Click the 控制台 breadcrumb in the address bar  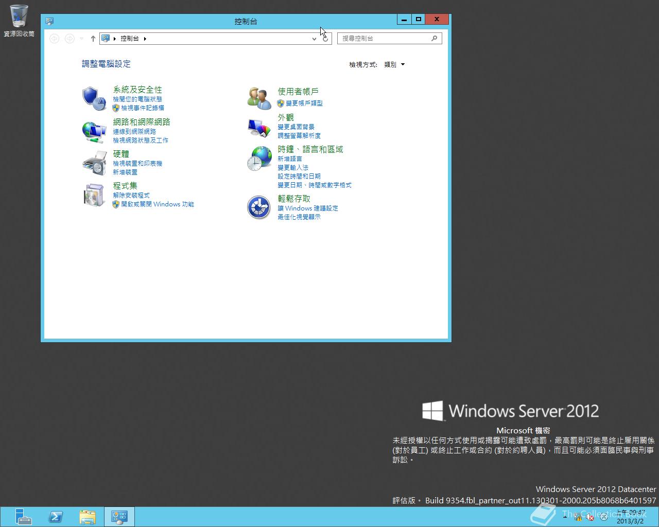(130, 39)
